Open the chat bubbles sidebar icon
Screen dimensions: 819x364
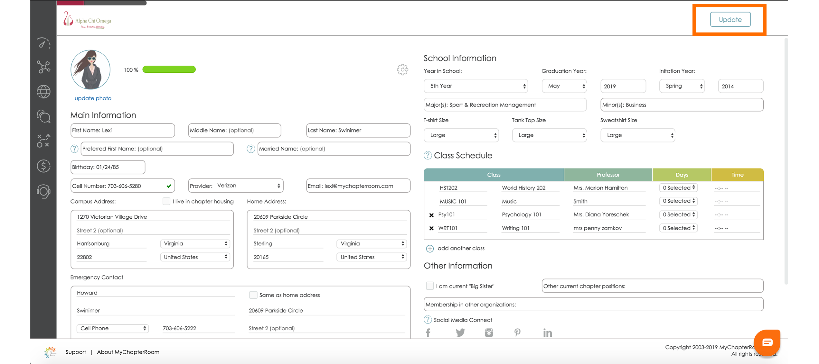tap(43, 116)
